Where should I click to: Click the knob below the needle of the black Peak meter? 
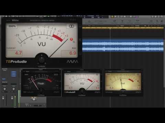click(41, 90)
